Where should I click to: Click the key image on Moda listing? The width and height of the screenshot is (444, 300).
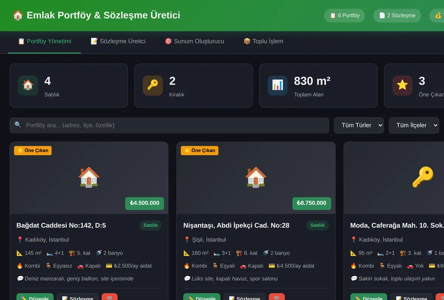point(423,177)
